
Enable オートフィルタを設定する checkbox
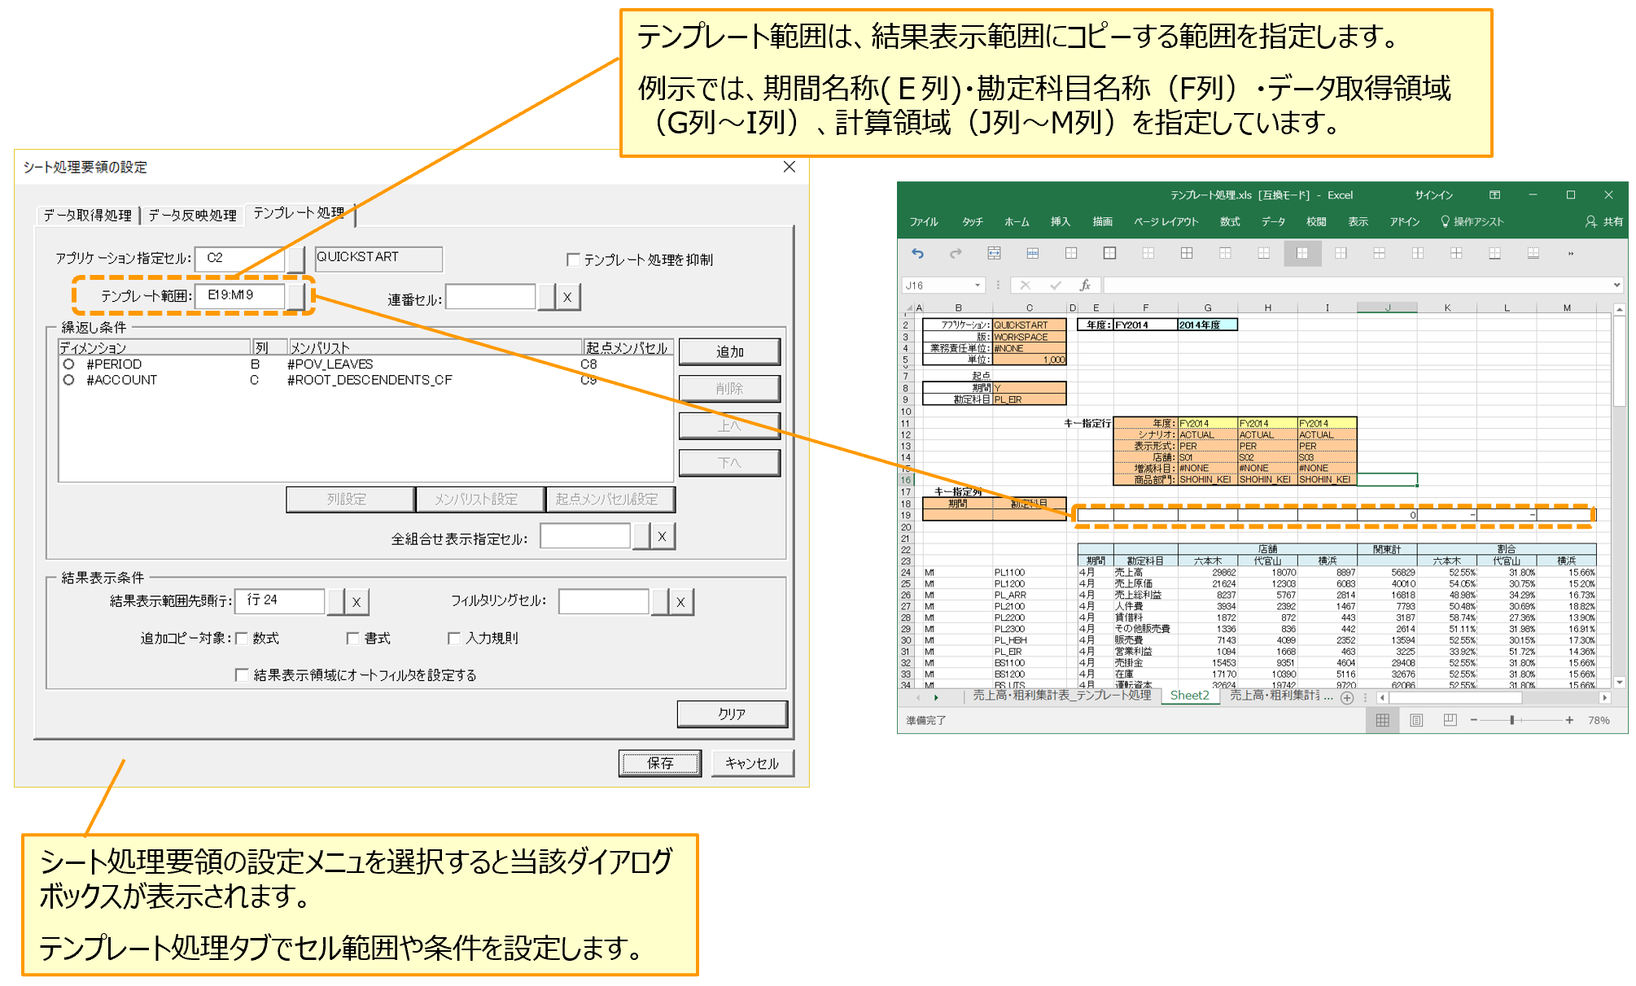click(x=242, y=675)
